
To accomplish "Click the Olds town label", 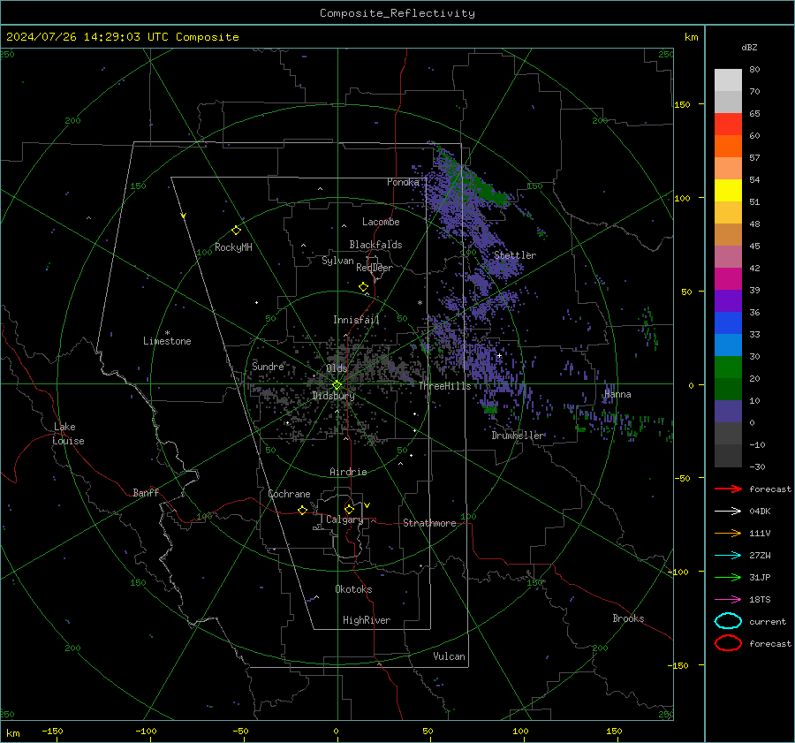I will click(337, 368).
